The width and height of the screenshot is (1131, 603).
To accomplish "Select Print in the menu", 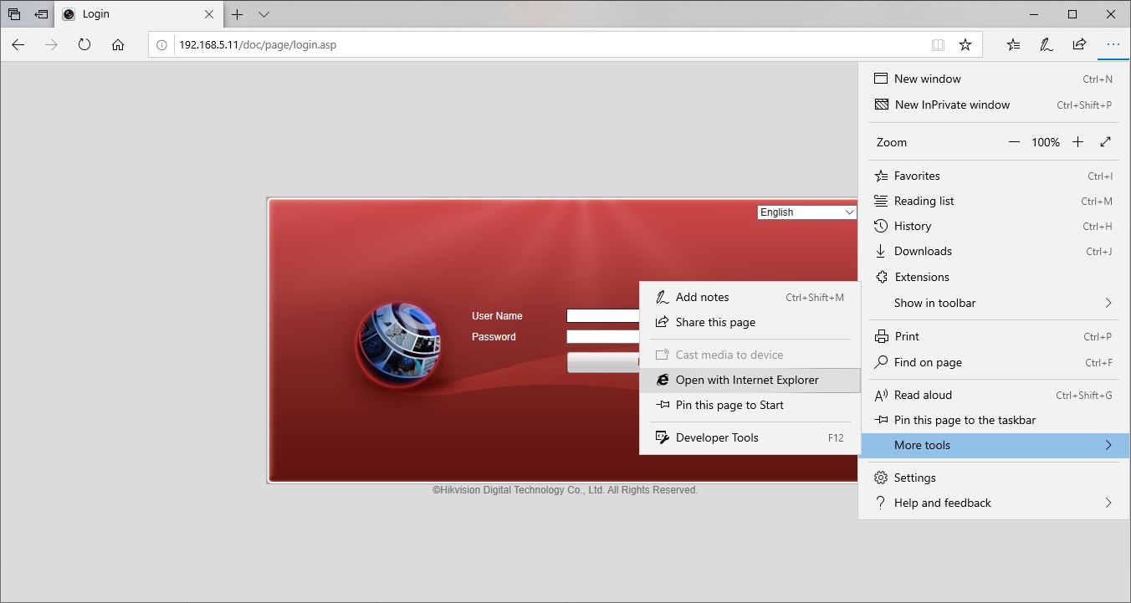I will click(995, 336).
